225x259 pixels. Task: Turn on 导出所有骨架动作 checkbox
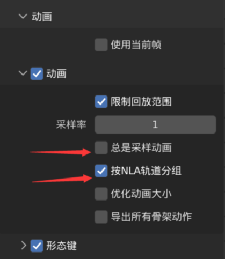(x=101, y=217)
